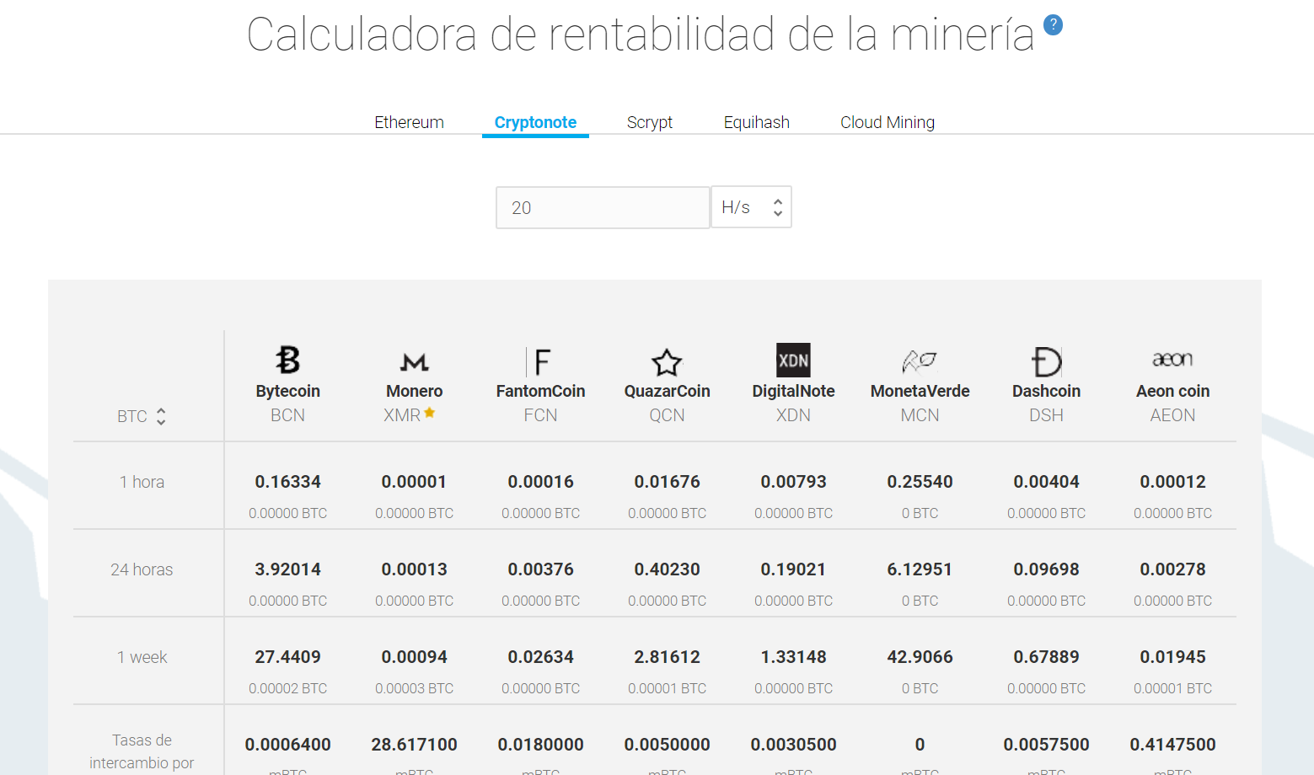Click the XDN ticker text below DigitalNote
This screenshot has width=1314, height=775.
(x=794, y=415)
